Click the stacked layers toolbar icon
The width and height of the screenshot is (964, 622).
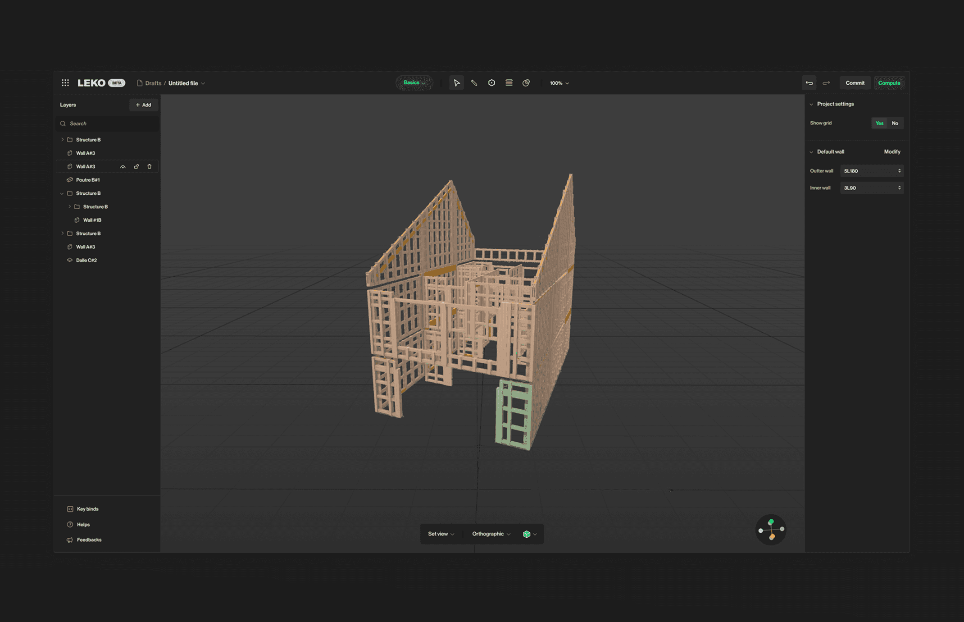point(509,83)
